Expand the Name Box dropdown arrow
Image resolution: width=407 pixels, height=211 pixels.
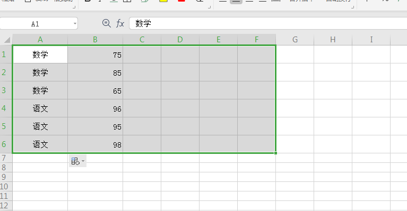tap(75, 23)
